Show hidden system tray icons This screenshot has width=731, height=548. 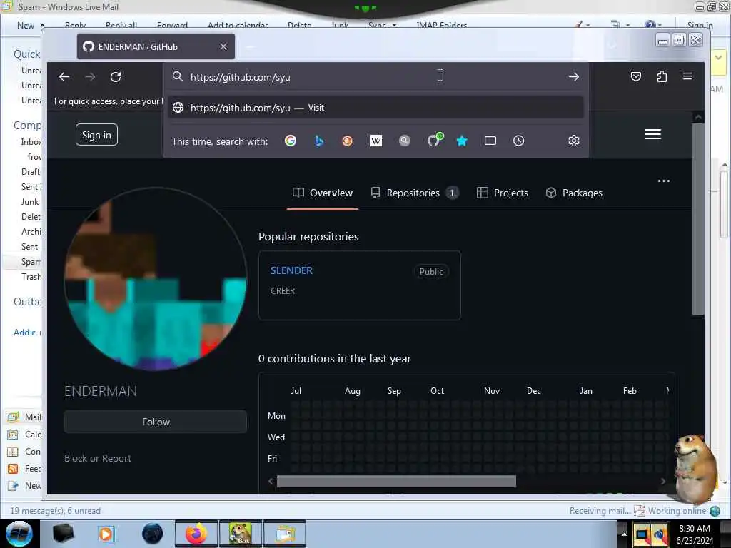tap(624, 534)
